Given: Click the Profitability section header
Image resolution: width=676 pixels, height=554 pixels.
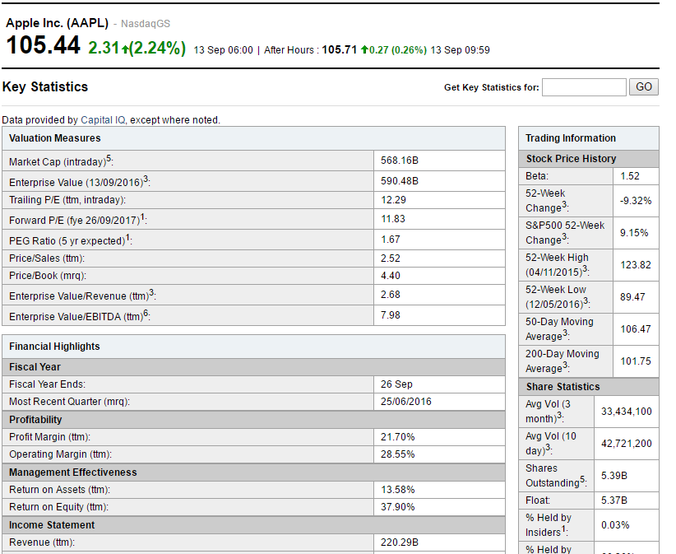Looking at the screenshot, I should pos(35,420).
